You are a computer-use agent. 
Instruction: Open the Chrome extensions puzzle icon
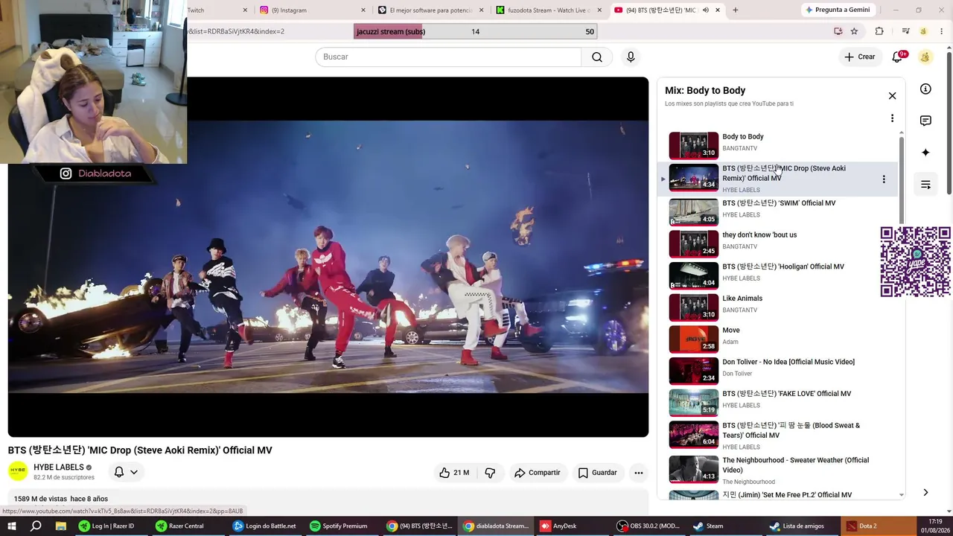point(879,31)
